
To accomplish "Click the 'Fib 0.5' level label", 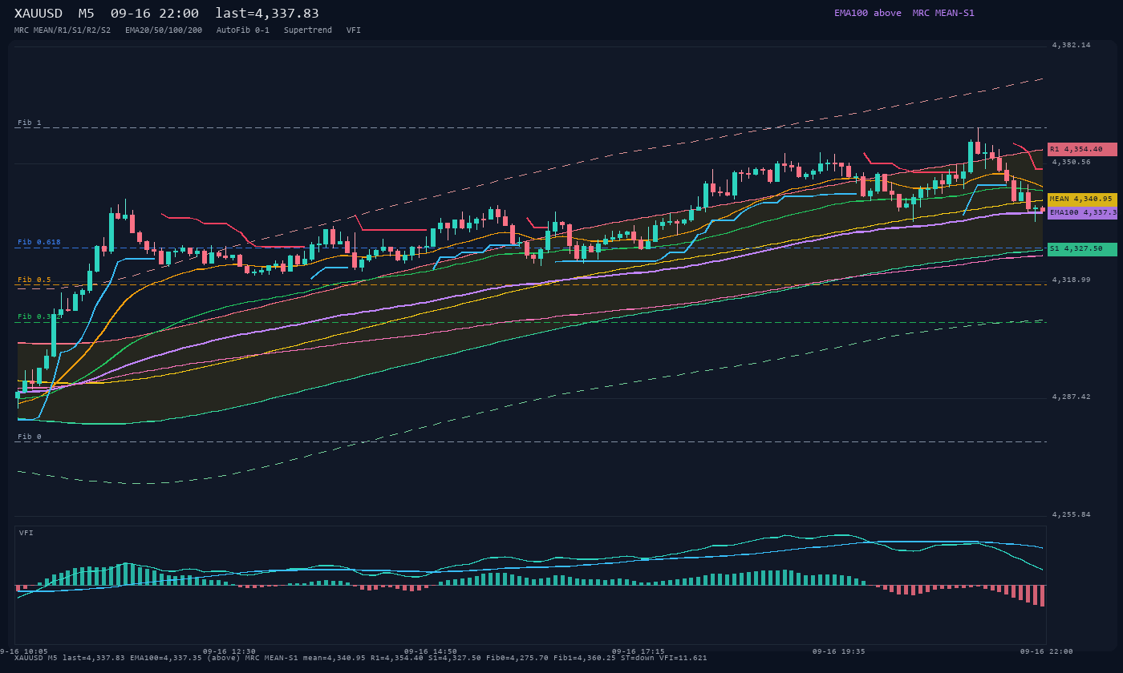I will point(34,280).
